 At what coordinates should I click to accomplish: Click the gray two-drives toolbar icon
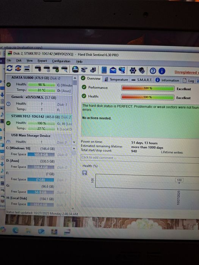(x=84, y=70)
